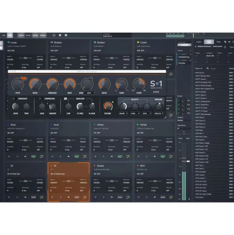This screenshot has width=234, height=235.
Task: Open the Frontier insert slot
Action: point(184,63)
